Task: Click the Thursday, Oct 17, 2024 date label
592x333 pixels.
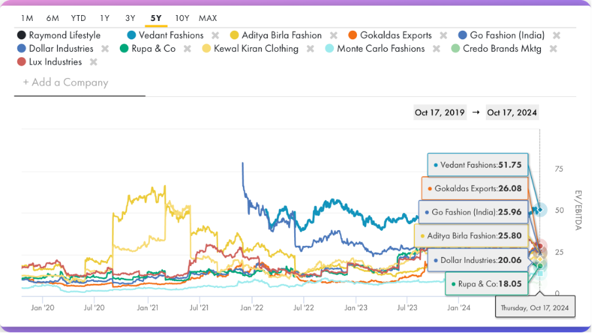Action: click(535, 307)
